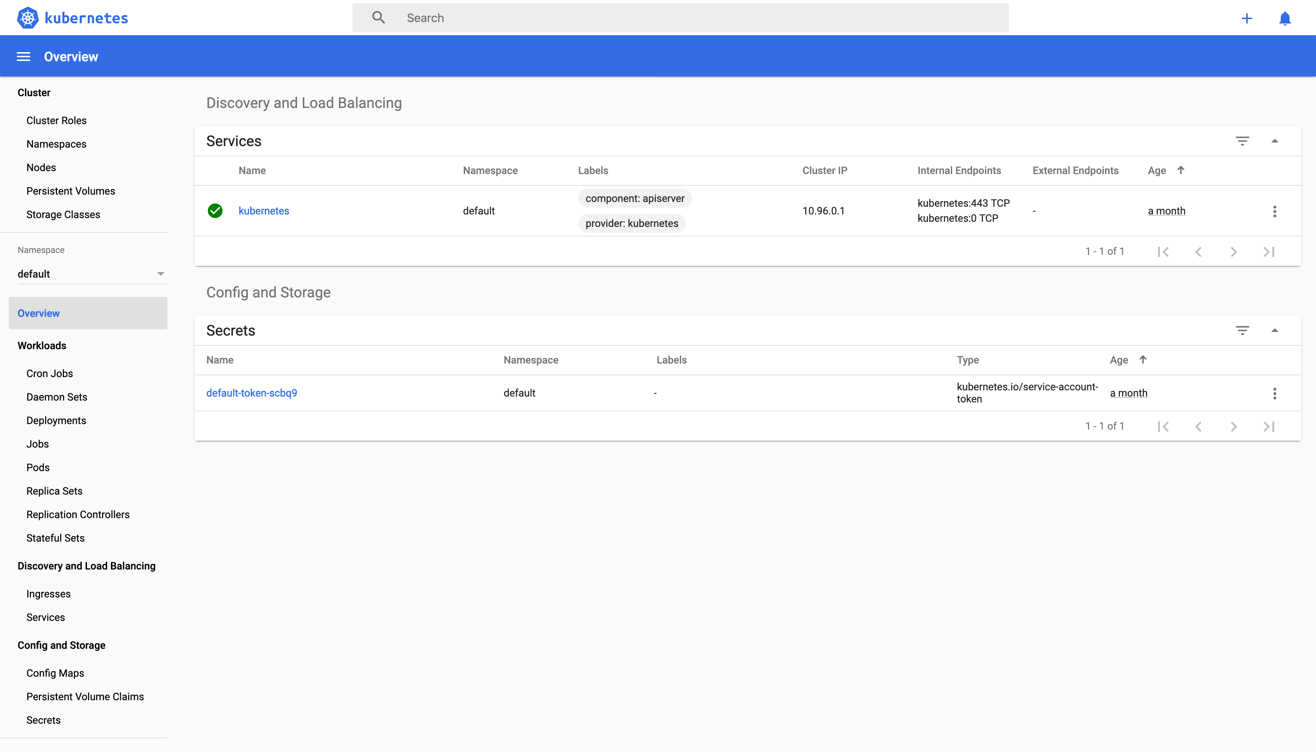Select the Persistent Volumes cluster menu item
Viewport: 1316px width, 752px height.
pos(70,191)
